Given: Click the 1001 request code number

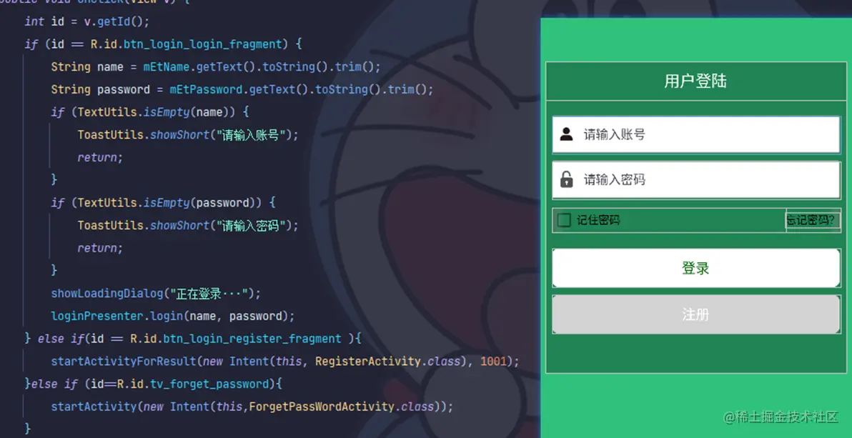Looking at the screenshot, I should tap(493, 362).
